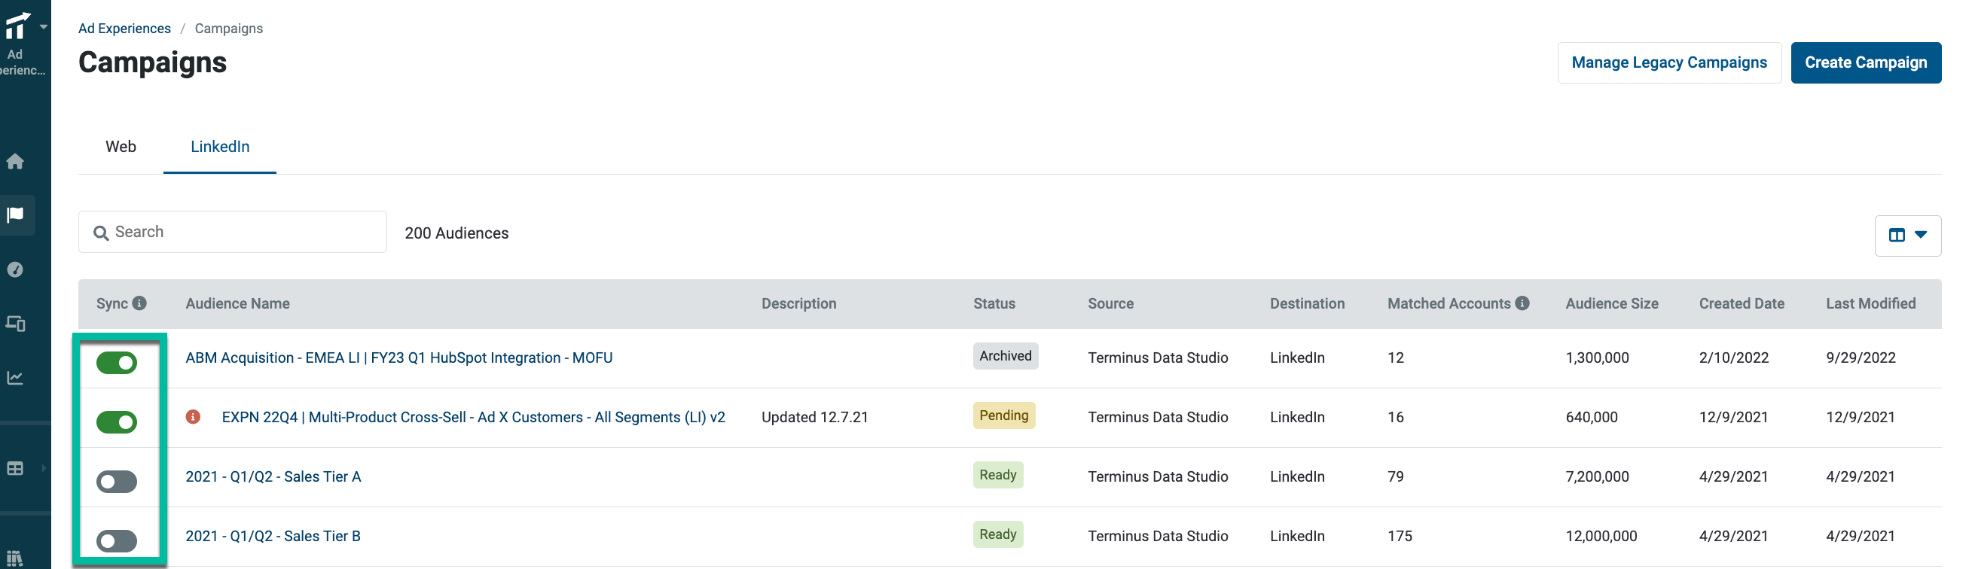Open the library books icon in sidebar
Viewport: 1969px width, 569px height.
[x=14, y=558]
